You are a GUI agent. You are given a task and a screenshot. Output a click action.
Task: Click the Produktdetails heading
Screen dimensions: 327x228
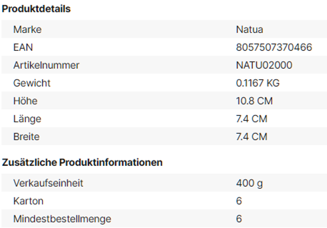click(36, 9)
